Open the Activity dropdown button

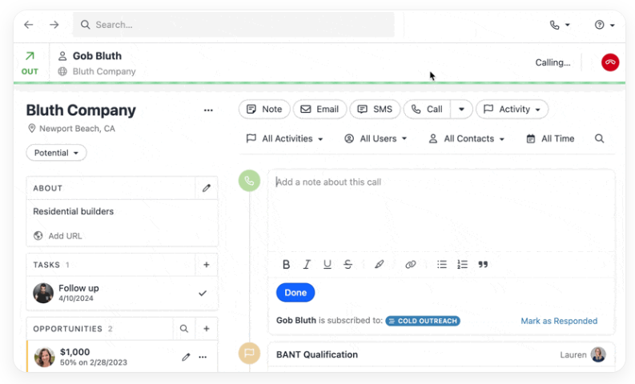tap(512, 110)
